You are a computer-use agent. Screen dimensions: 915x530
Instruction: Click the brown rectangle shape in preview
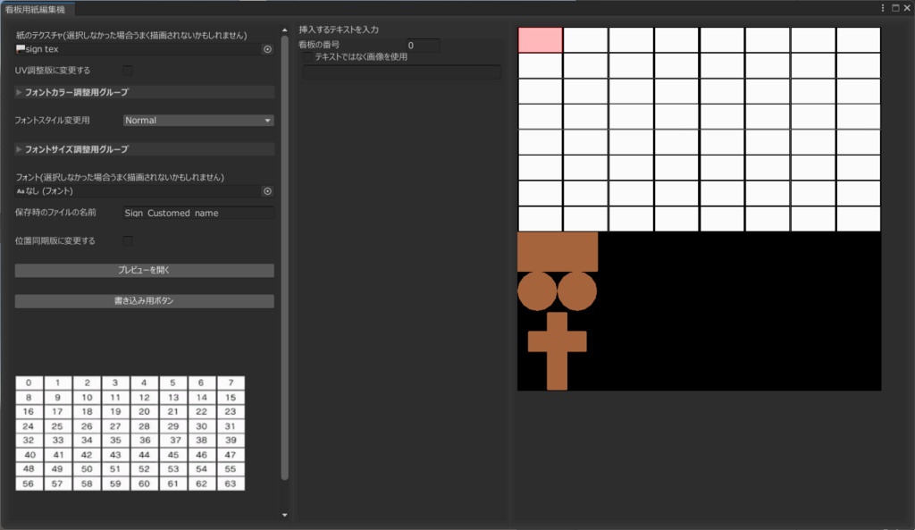click(558, 251)
